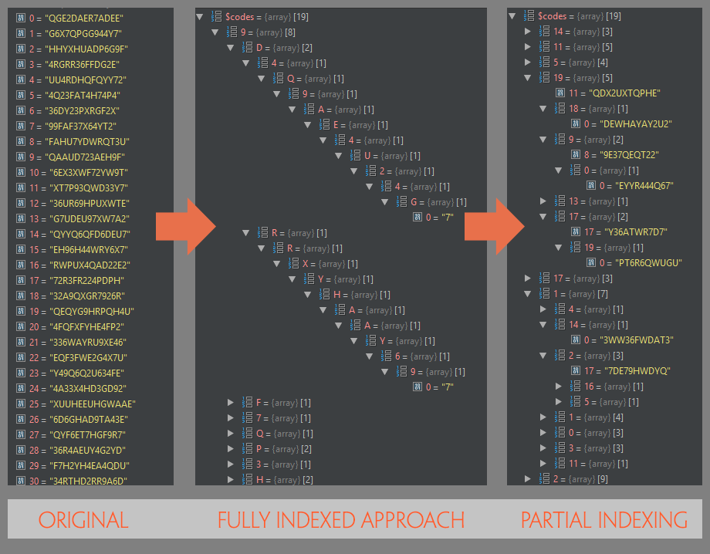Collapse the "D = {array} [2]" node

[x=231, y=48]
